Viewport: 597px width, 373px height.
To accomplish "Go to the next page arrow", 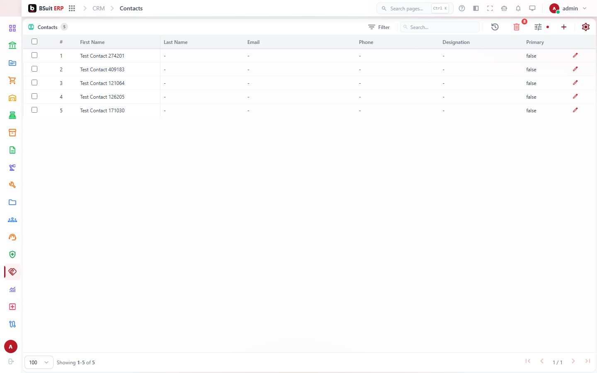I will [573, 361].
